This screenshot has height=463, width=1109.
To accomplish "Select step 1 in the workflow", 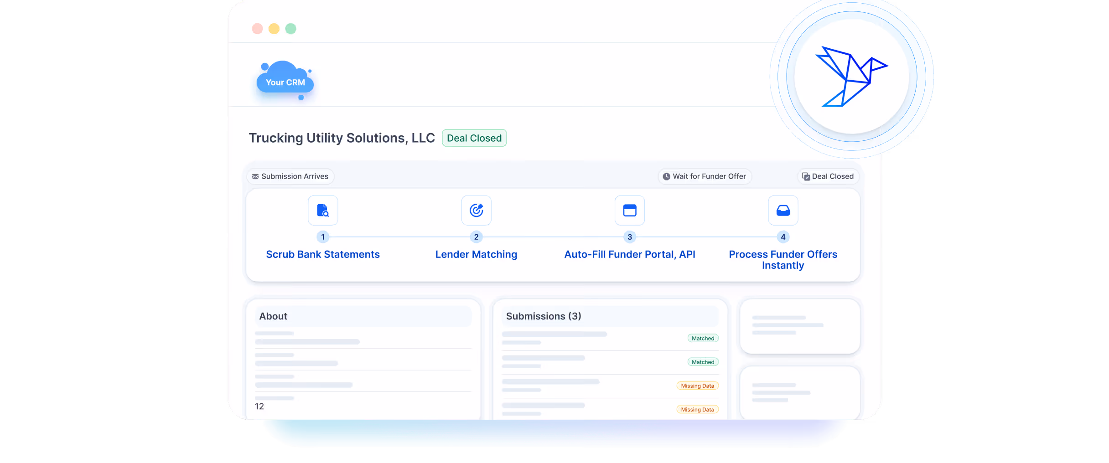I will click(323, 237).
